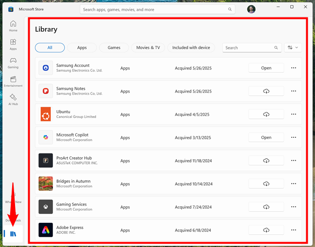Click the Adobe Express app icon
315x247 pixels.
coord(46,230)
